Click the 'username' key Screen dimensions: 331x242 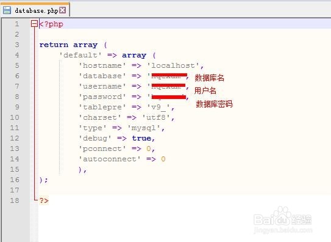pos(102,86)
